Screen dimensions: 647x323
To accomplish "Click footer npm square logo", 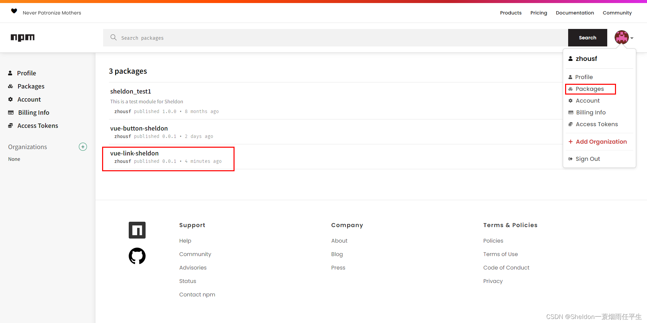I will pos(137,230).
